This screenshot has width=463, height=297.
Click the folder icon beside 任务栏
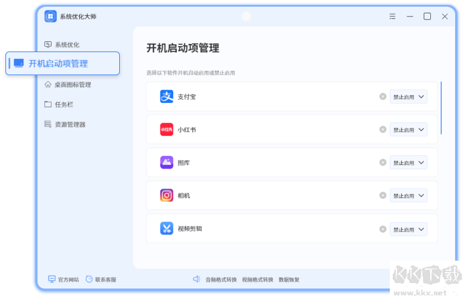pos(48,104)
